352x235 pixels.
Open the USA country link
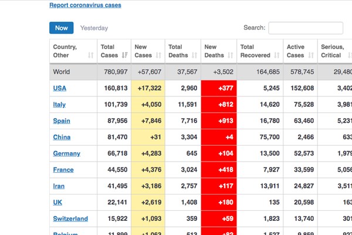coord(59,88)
